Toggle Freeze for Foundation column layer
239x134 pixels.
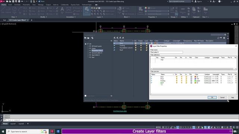click(141, 48)
